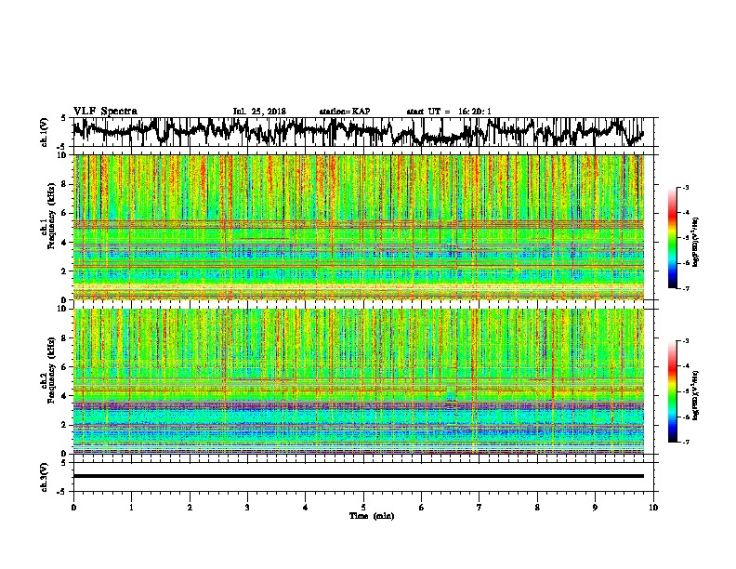Click the "6" kHz tick on ch.1 spectrogram
The image size is (736, 569).
click(x=64, y=213)
